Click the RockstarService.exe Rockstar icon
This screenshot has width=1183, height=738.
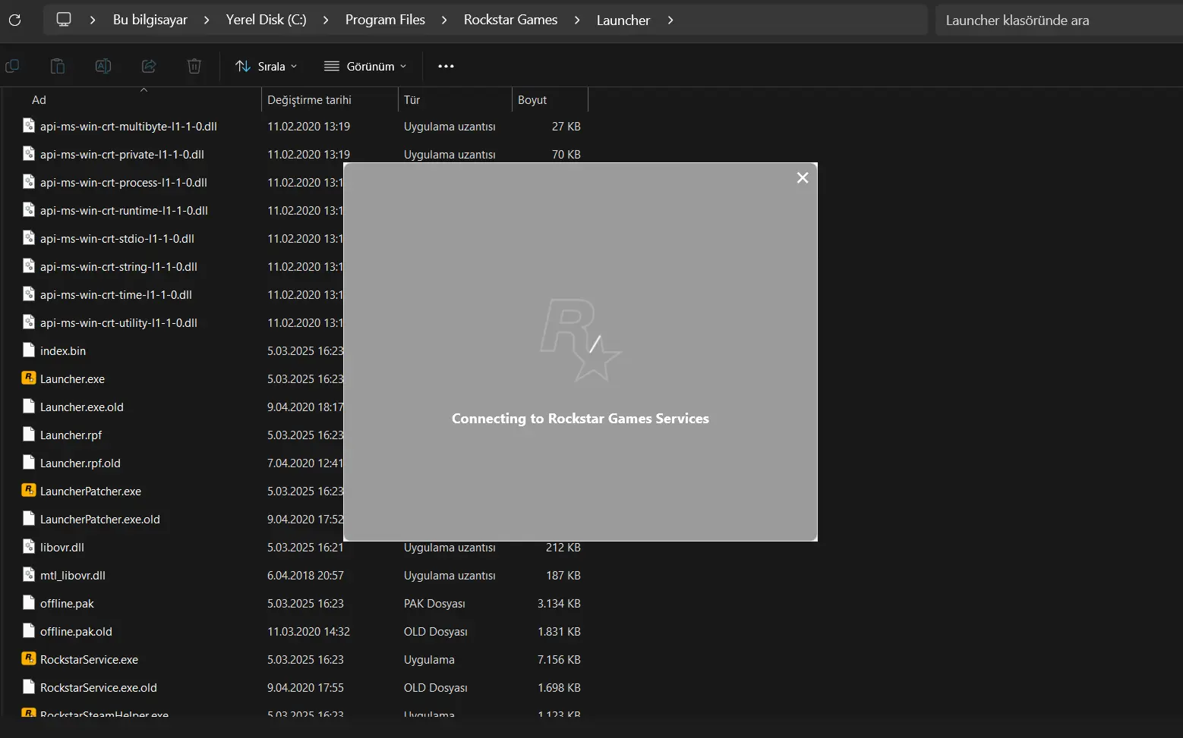(x=29, y=658)
